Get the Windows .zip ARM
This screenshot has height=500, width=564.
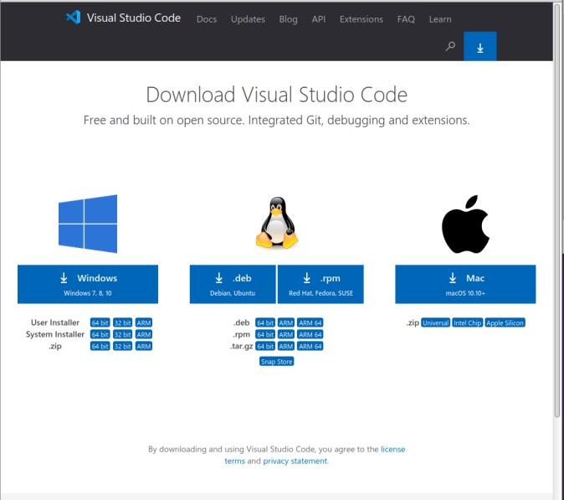(144, 346)
